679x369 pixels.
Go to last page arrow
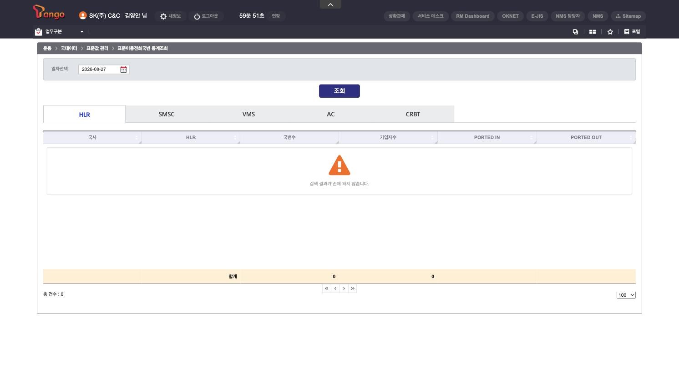pyautogui.click(x=353, y=289)
